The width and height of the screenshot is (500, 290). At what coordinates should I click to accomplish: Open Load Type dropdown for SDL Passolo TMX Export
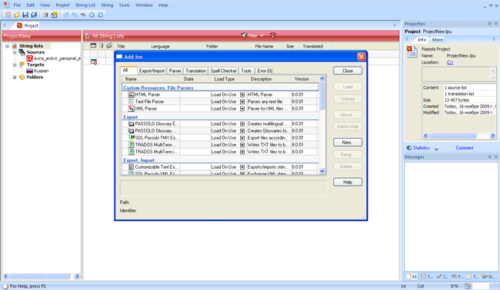coord(242,138)
